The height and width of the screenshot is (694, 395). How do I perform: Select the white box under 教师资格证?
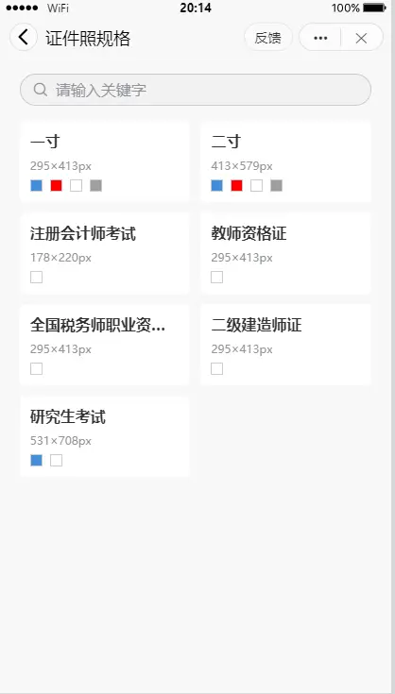point(217,278)
